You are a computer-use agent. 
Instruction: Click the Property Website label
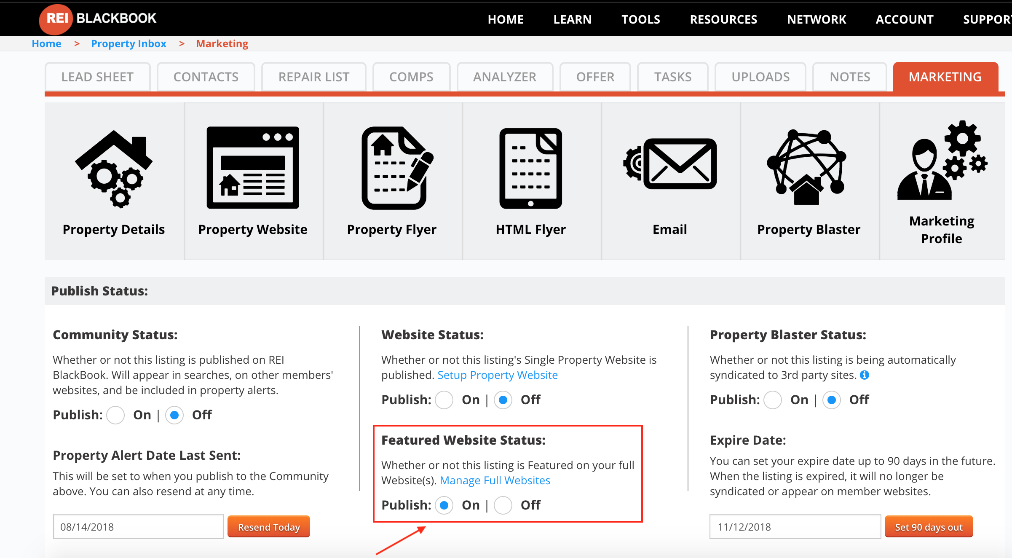(253, 230)
